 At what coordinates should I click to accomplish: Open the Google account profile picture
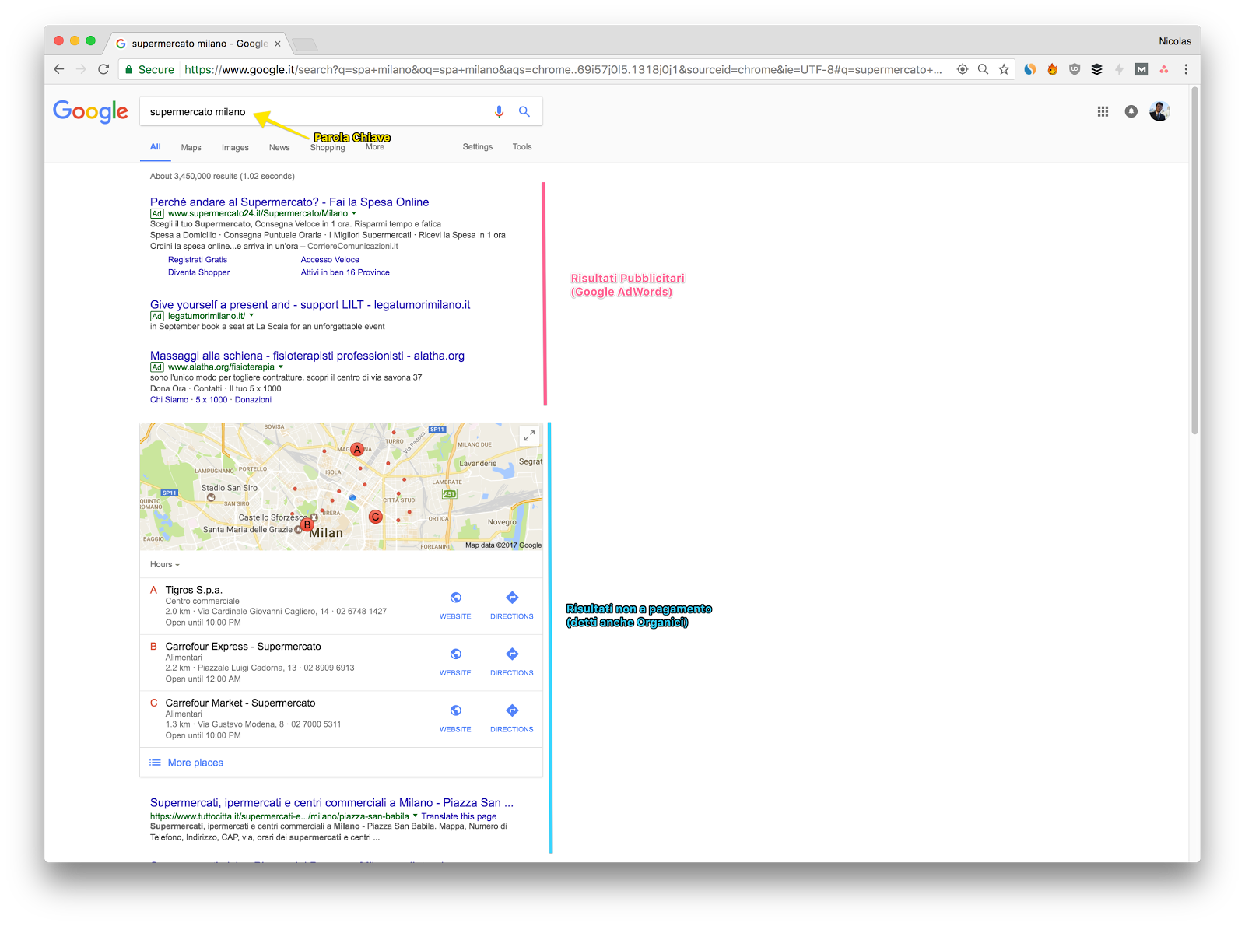coord(1159,111)
